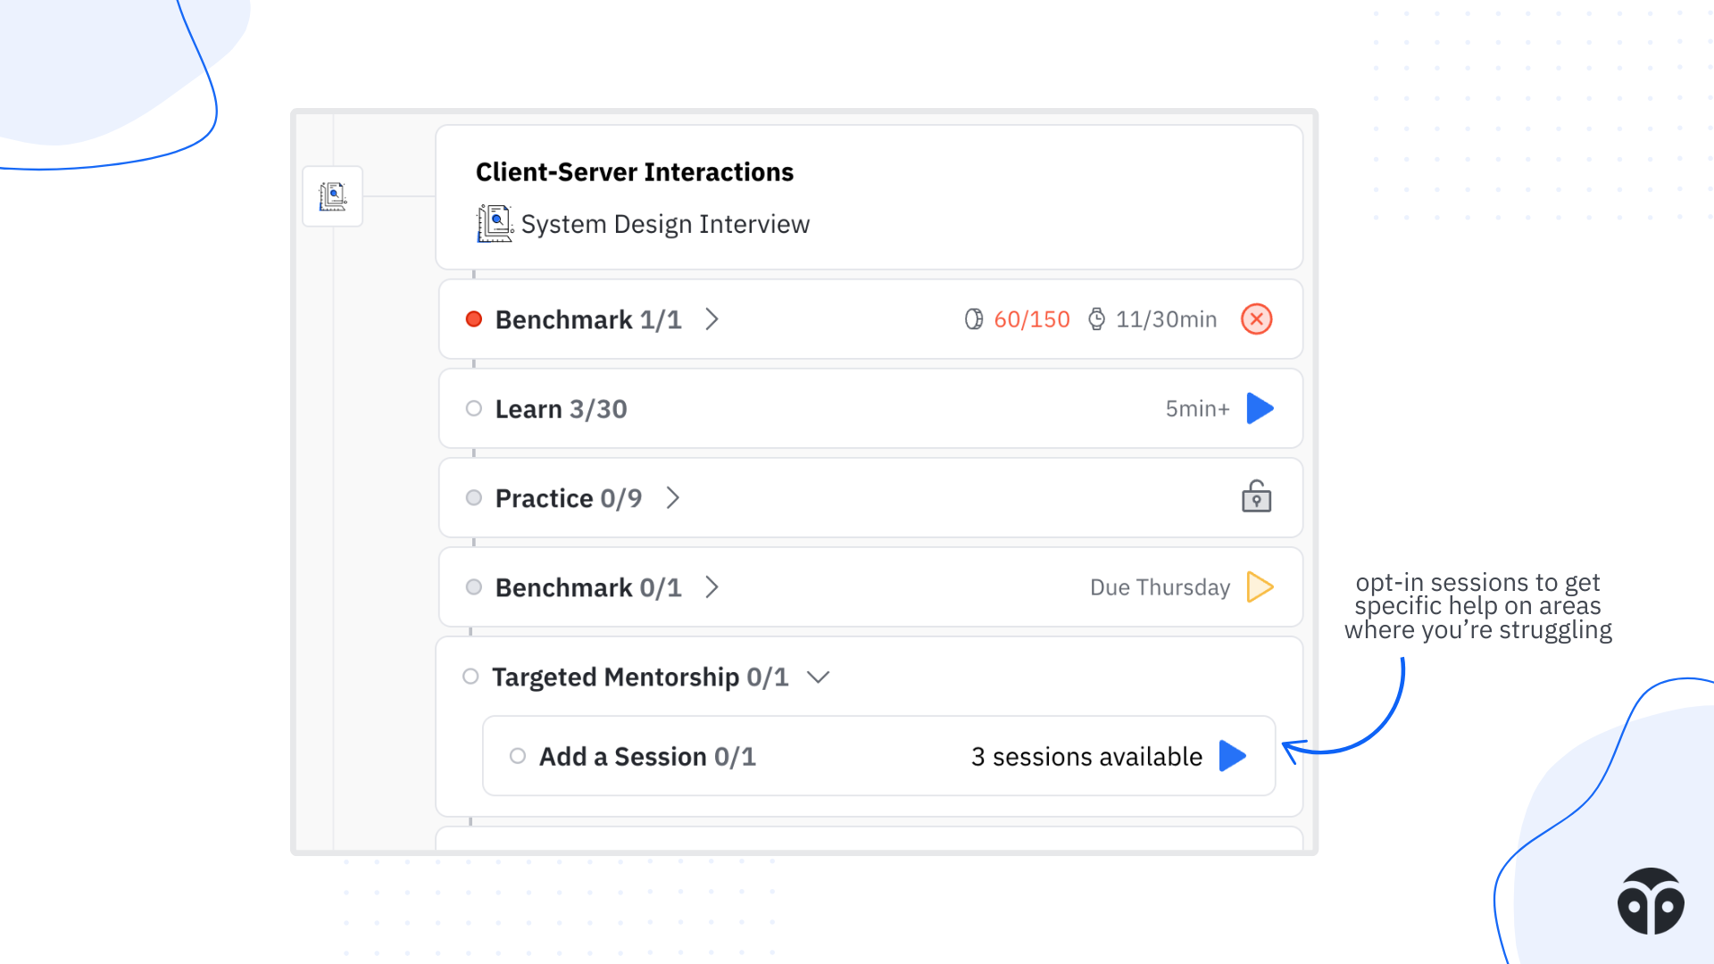Click the 3 sessions available text
Viewport: 1714px width, 964px height.
pyautogui.click(x=1086, y=757)
